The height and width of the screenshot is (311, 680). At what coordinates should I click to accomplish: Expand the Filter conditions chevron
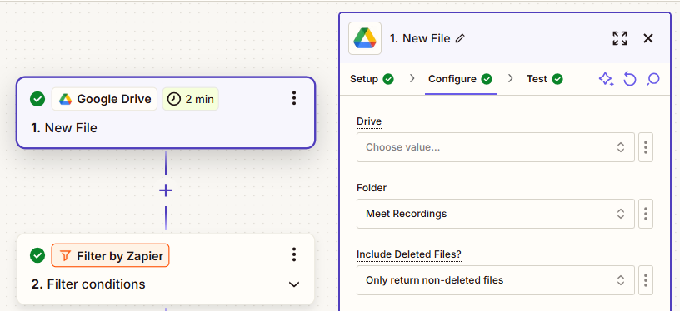pos(294,284)
